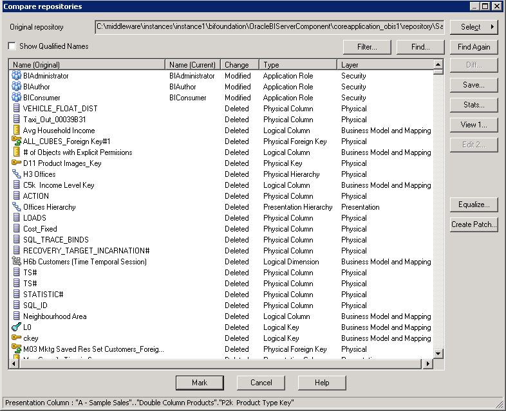Click the vertical scrollbar up arrow
506x411 pixels.
coord(438,64)
